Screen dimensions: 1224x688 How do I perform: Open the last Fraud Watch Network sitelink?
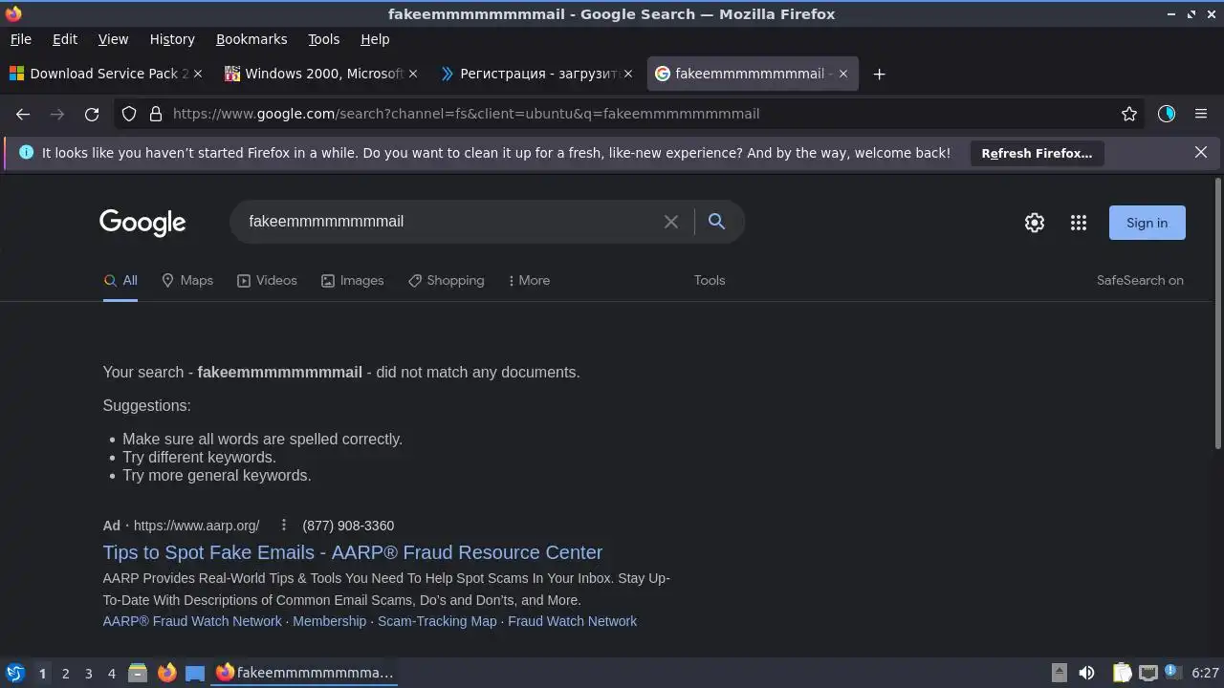(x=572, y=621)
